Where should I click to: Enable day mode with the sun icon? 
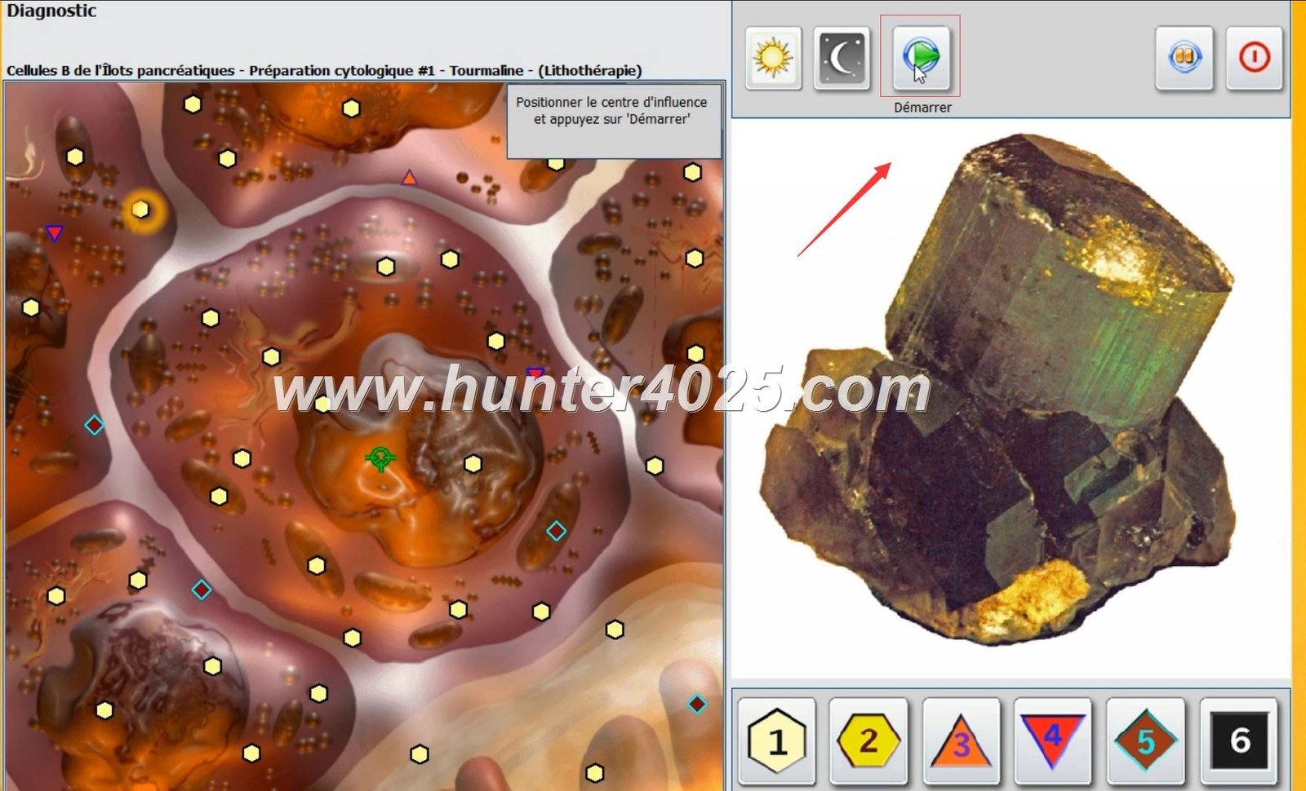coord(773,56)
